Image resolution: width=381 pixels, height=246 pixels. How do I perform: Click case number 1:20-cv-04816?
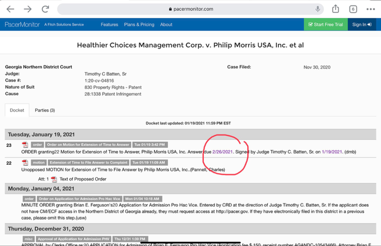tap(99, 81)
